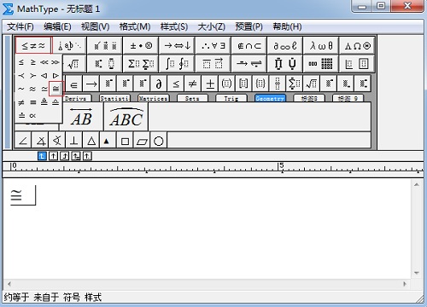
Task: Open the relational symbols ≤≠≈ palette
Action: [33, 45]
